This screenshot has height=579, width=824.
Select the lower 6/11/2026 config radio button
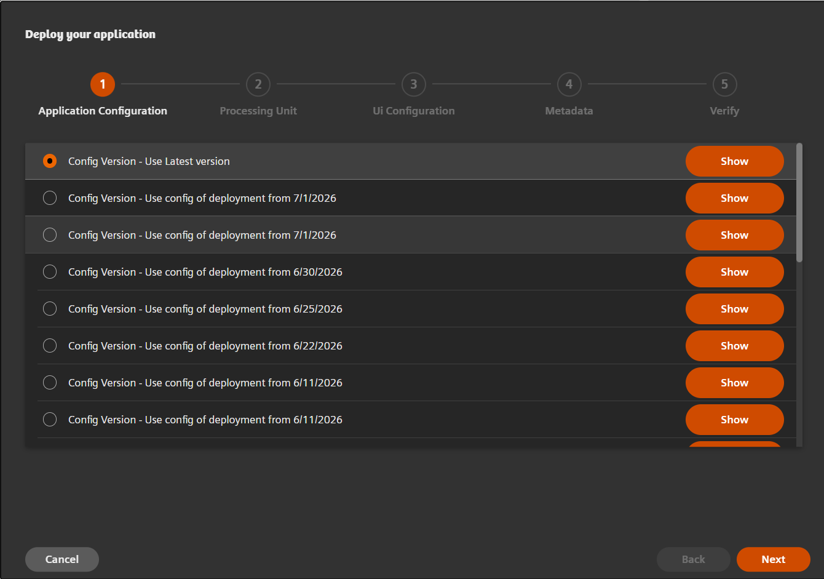[50, 420]
